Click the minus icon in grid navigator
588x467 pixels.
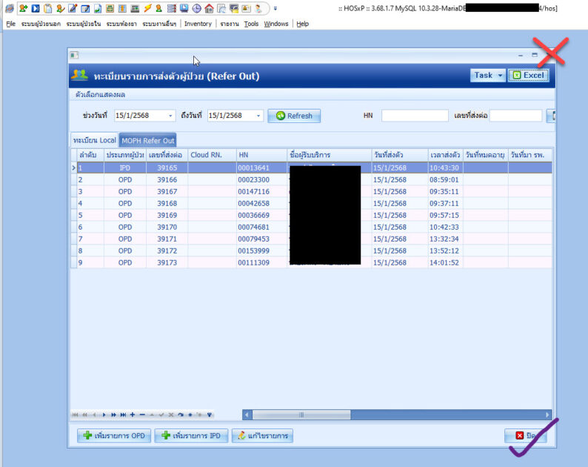(142, 414)
